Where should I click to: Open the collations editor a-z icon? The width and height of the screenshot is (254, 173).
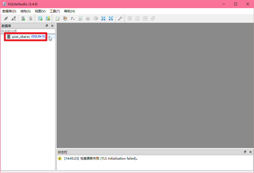point(88,18)
